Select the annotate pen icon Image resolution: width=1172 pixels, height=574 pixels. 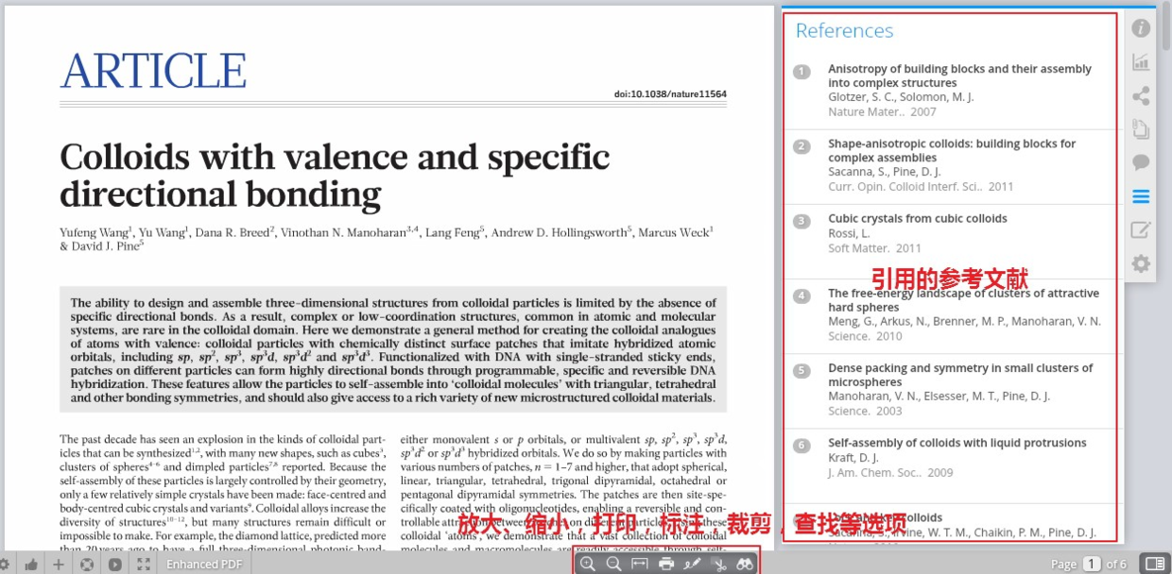692,564
